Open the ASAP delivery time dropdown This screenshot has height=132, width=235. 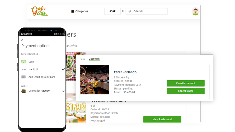coord(112,11)
